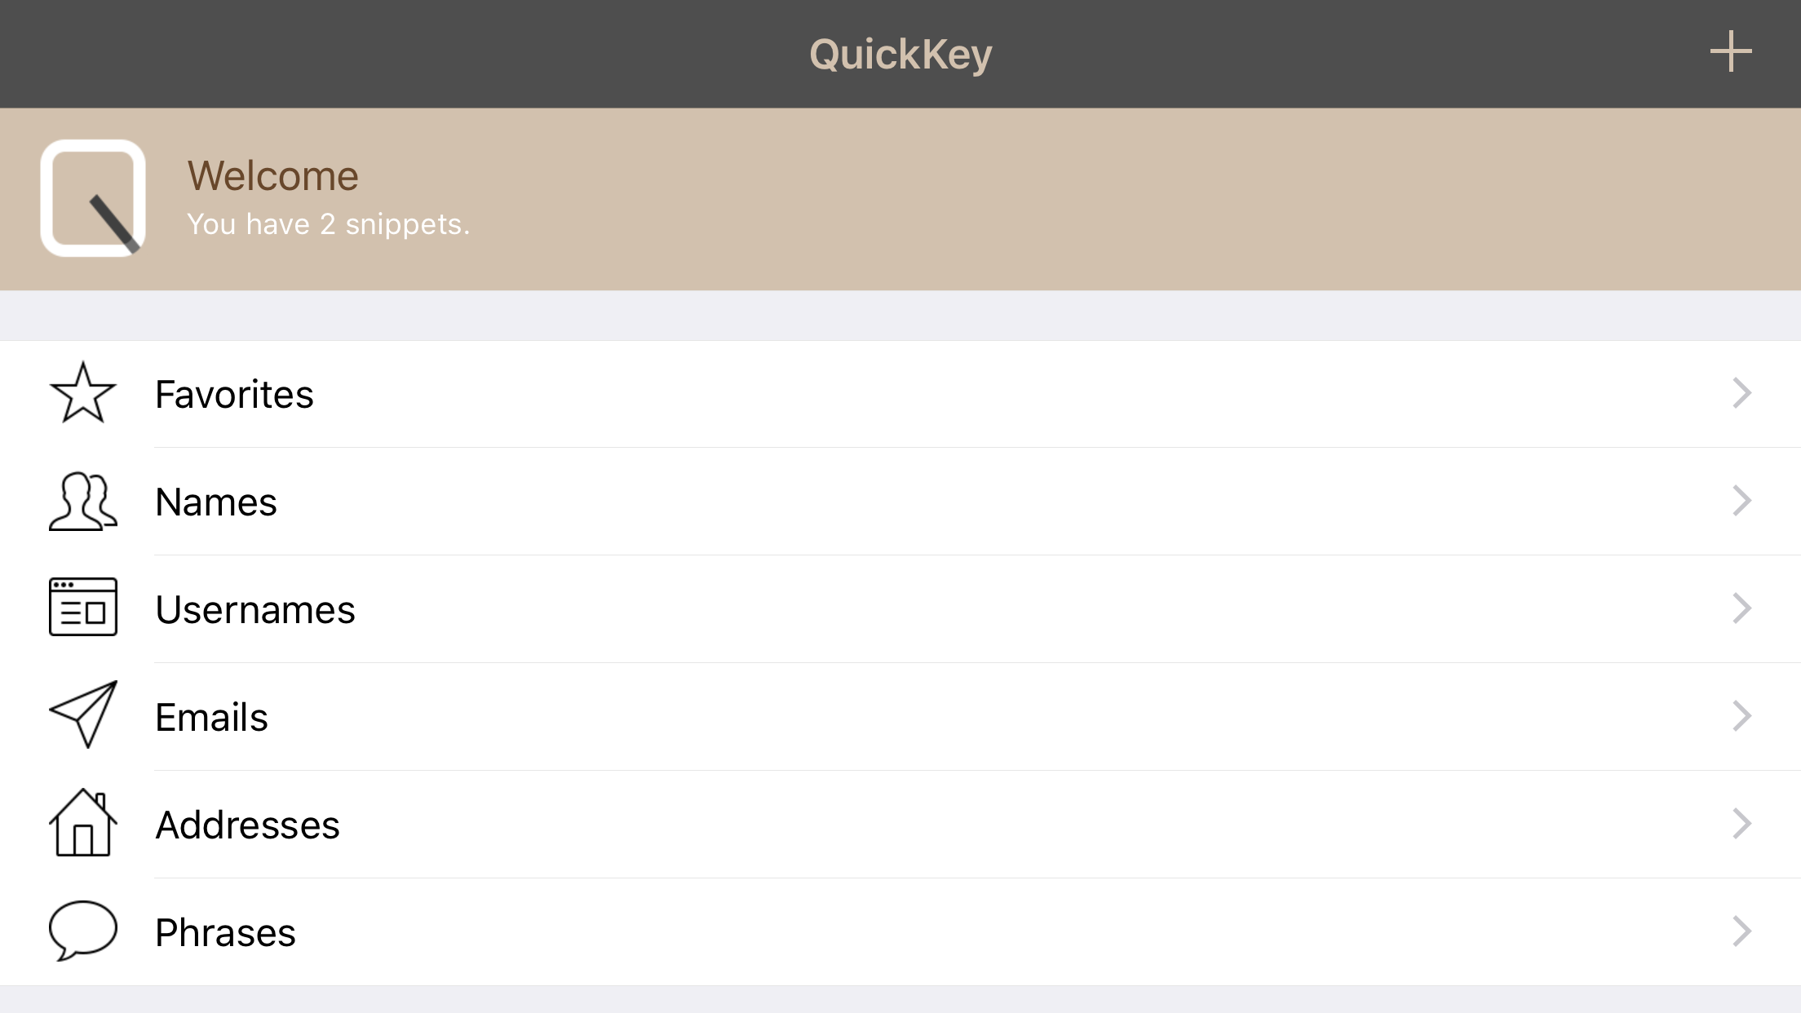Click the Phrases speech bubble icon
The width and height of the screenshot is (1801, 1013).
point(83,931)
